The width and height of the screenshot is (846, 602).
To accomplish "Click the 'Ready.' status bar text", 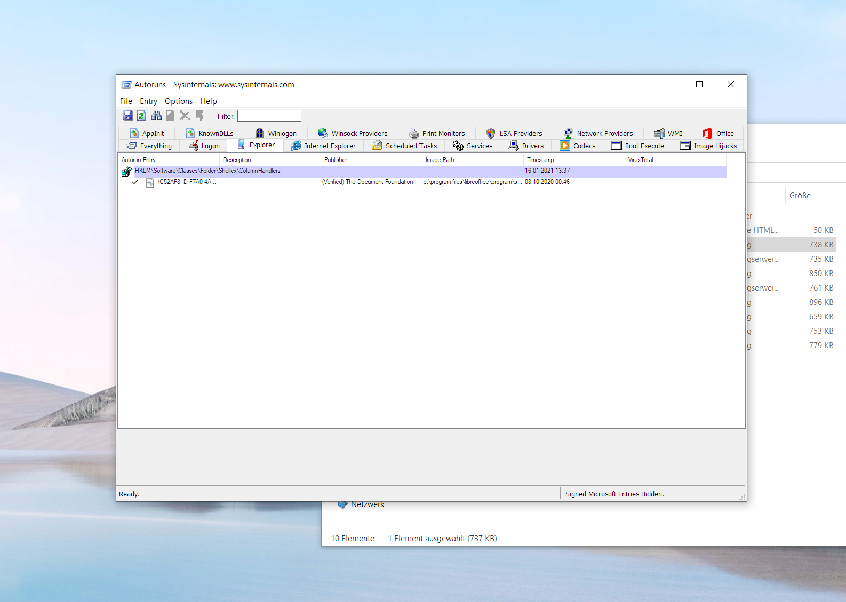I will tap(129, 494).
